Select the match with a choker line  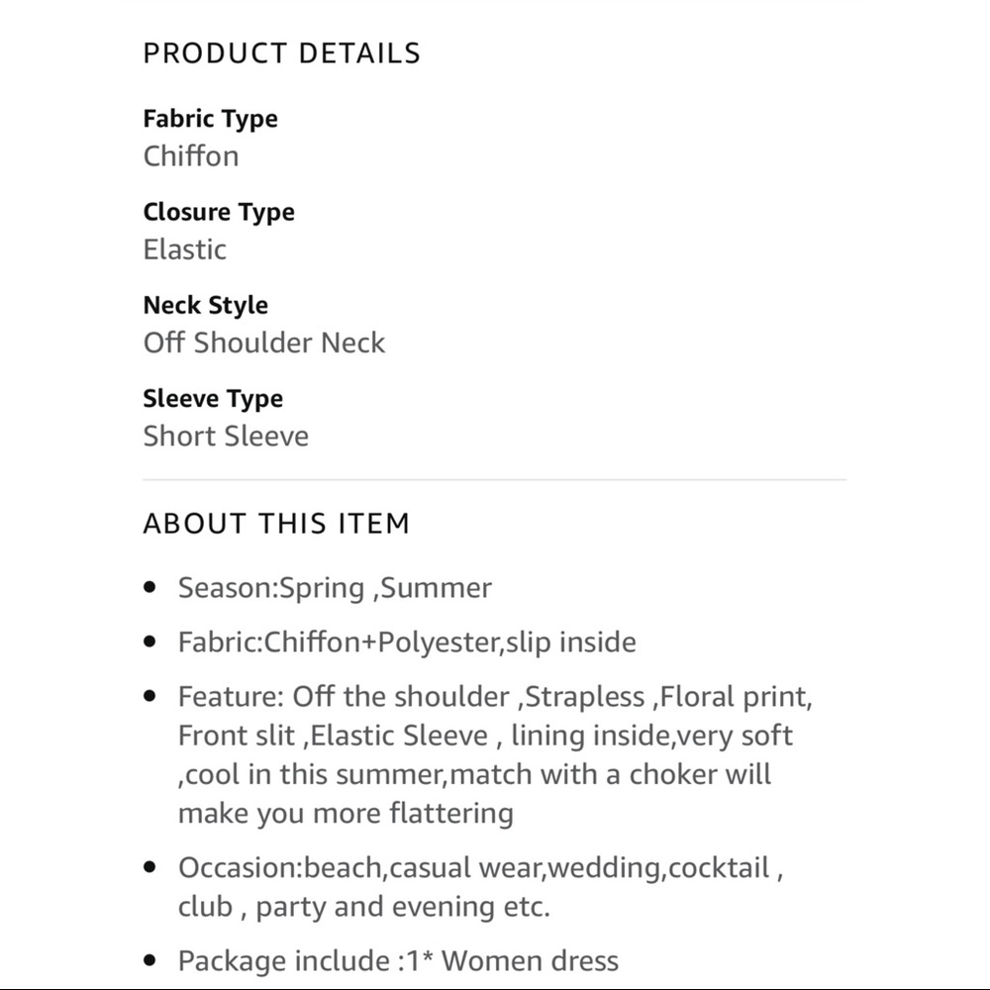474,775
